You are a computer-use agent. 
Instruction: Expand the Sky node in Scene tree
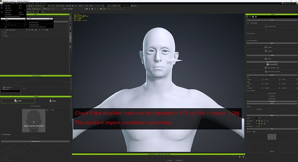pos(3,34)
